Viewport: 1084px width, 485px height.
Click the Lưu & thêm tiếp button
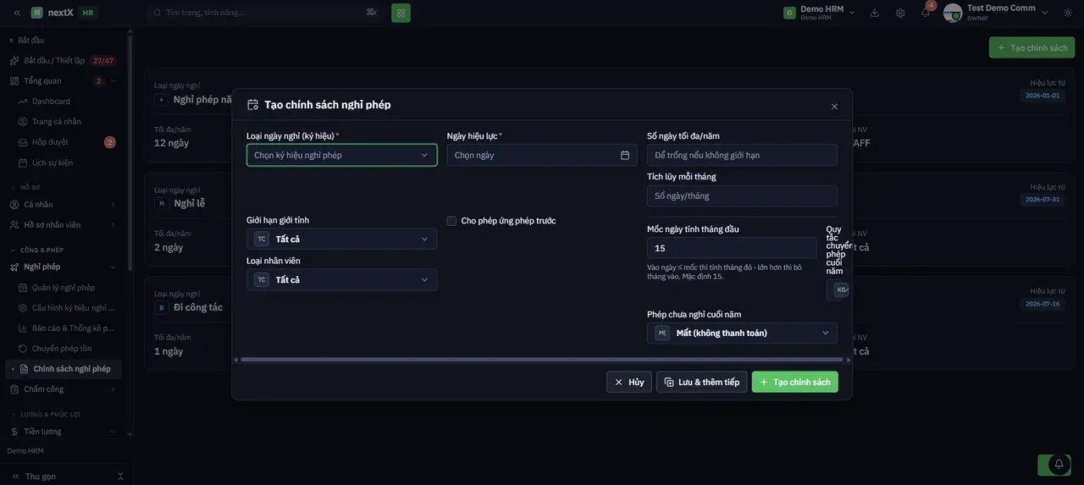click(x=702, y=382)
